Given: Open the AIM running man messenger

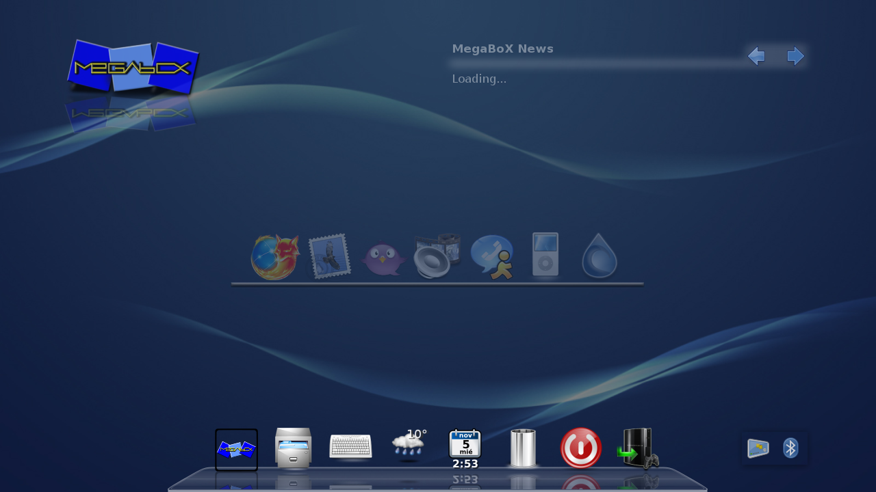Looking at the screenshot, I should point(492,257).
